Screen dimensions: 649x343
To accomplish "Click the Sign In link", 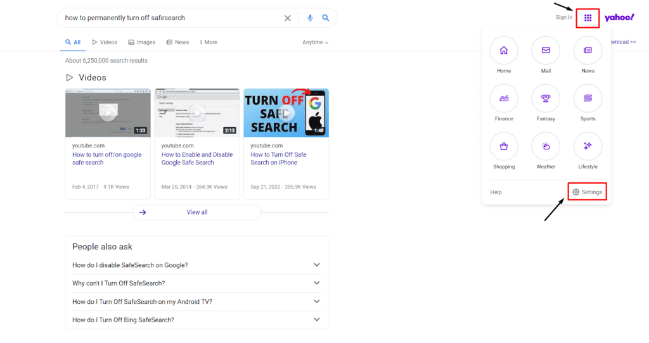I will [x=563, y=17].
